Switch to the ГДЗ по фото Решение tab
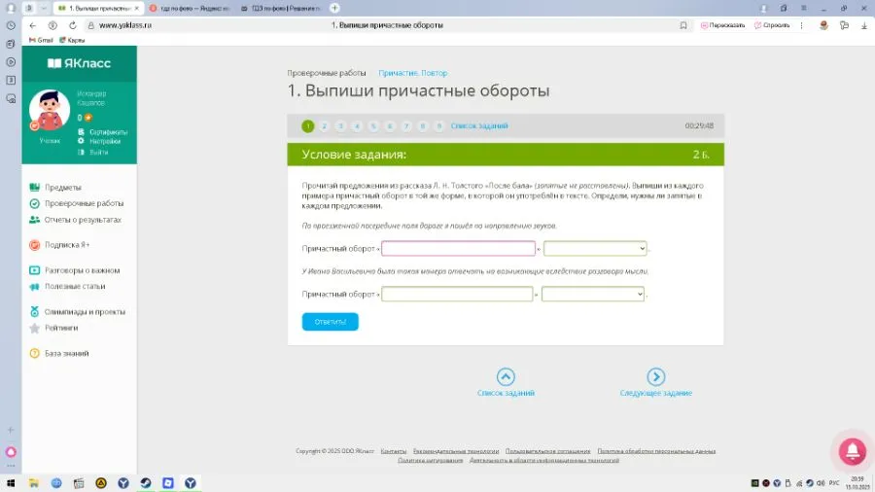The height and width of the screenshot is (492, 875). [x=281, y=9]
